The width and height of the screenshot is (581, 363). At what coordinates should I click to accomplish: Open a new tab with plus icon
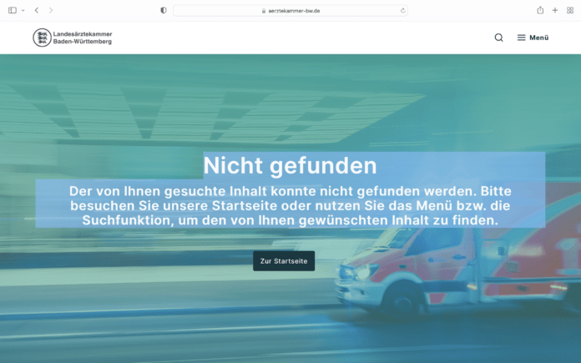pyautogui.click(x=554, y=10)
